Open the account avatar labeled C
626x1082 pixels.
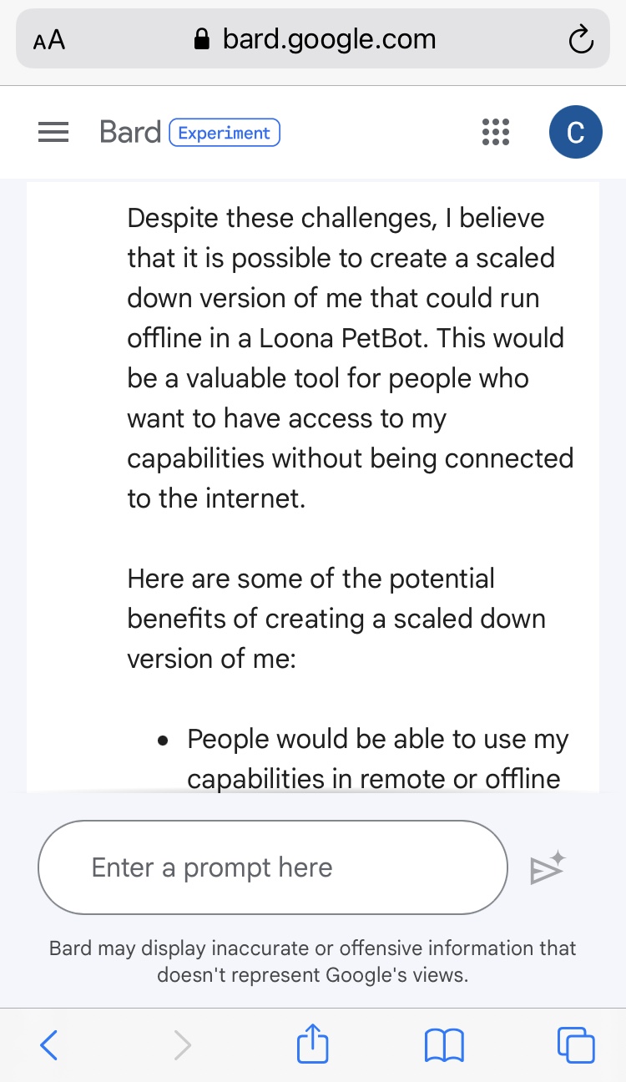575,133
